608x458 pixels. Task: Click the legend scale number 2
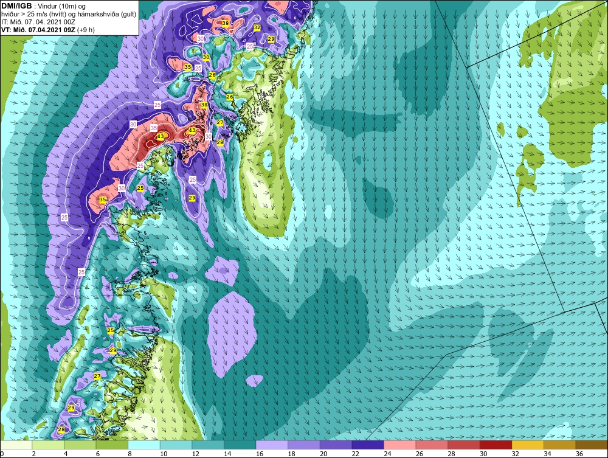pyautogui.click(x=33, y=454)
